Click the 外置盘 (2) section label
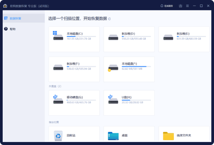This screenshot has height=145, width=214. click(x=55, y=86)
